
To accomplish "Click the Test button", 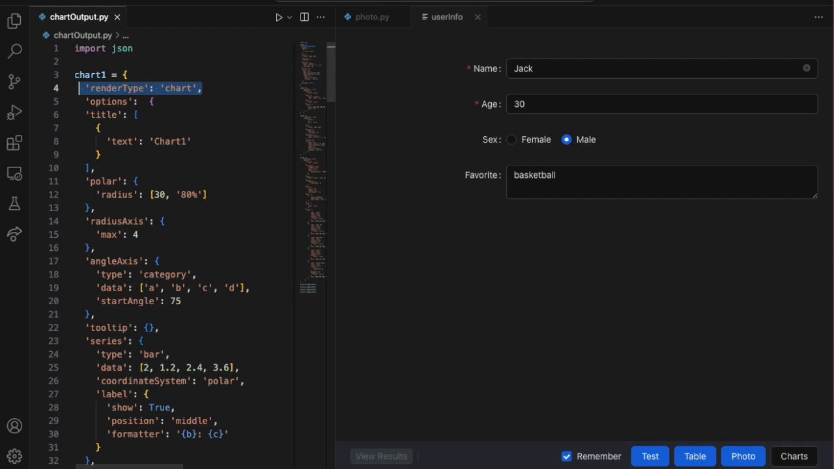I will point(650,457).
